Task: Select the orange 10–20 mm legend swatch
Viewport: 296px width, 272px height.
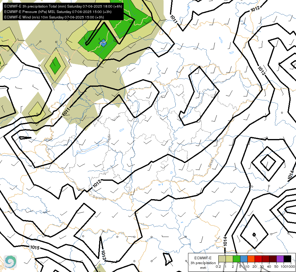Action: point(251,259)
